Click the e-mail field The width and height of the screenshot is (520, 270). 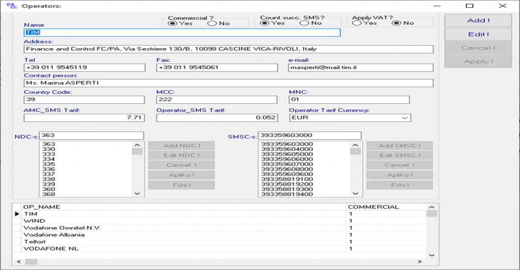tap(361, 67)
